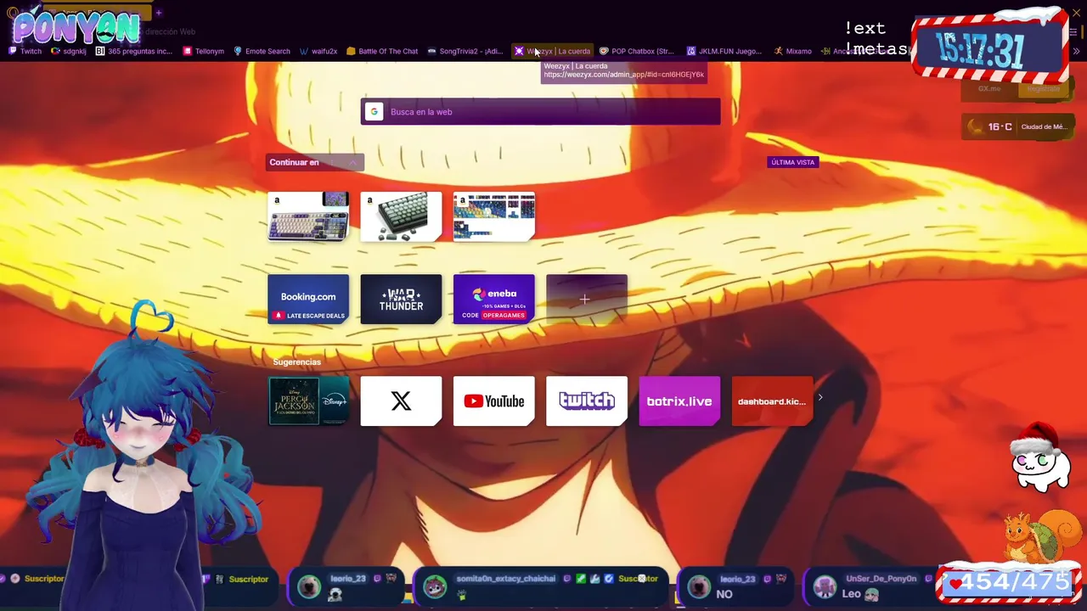The width and height of the screenshot is (1087, 611).
Task: Open the X suggestion tile
Action: tap(401, 401)
